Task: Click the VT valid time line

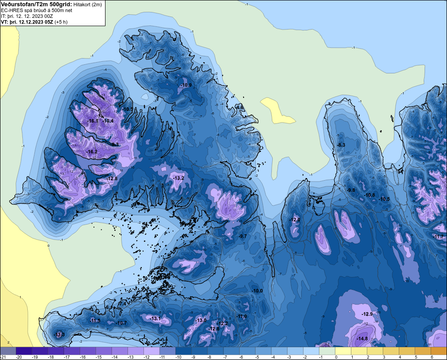Action: (34, 22)
